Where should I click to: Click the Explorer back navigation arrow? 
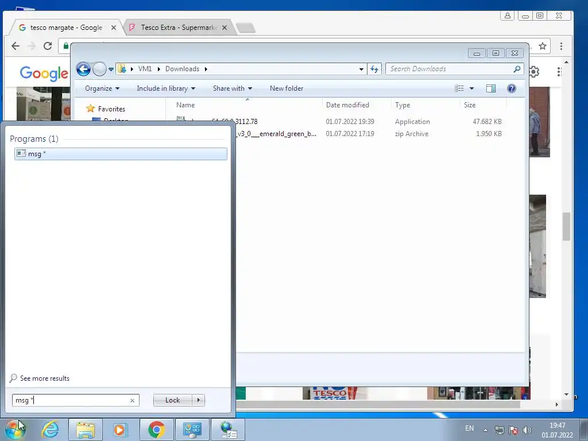(83, 69)
